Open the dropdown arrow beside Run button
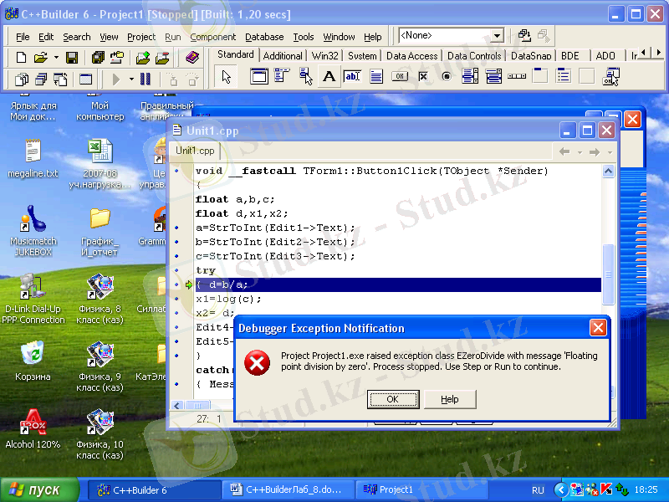 pyautogui.click(x=131, y=79)
